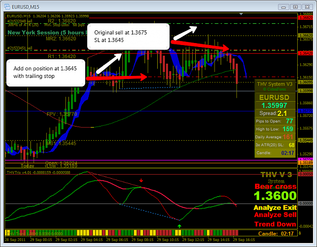Screen dimensions: 317x247
Task: Click the 1.35445 price axis tag
Action: click(x=305, y=140)
